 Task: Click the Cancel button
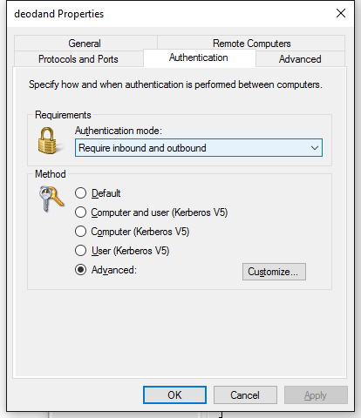245,395
